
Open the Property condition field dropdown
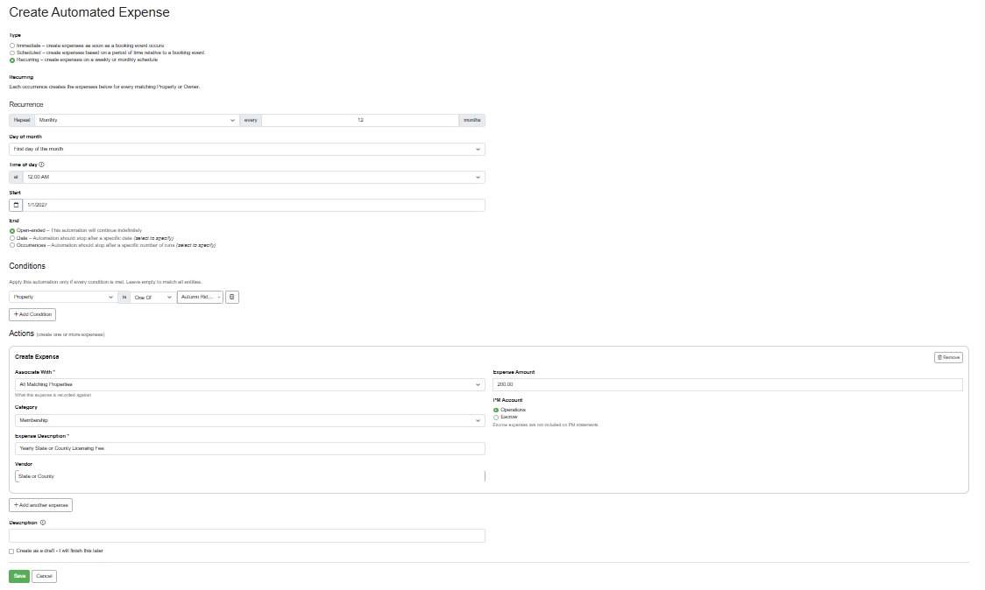tap(63, 297)
